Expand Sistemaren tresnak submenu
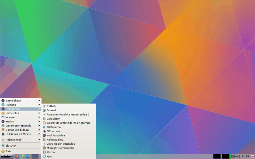 click(x=21, y=126)
